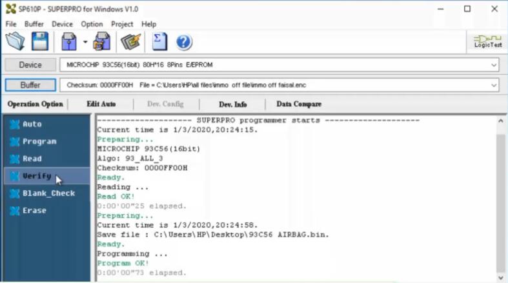Screen dimensions: 508x283
Task: Open the Edit Auto tab
Action: tap(101, 104)
